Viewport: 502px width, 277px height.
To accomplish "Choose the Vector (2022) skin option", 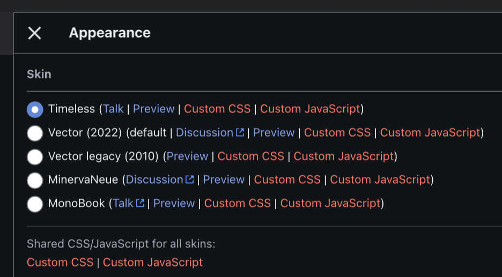I will click(x=35, y=133).
